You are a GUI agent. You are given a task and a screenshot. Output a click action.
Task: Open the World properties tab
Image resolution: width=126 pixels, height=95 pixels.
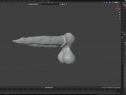click(122, 45)
